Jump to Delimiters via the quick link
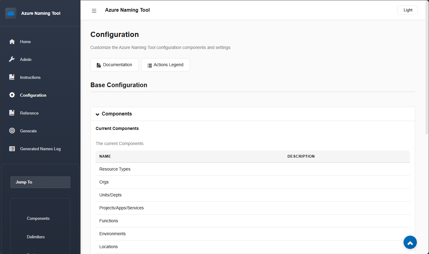The width and height of the screenshot is (429, 254). [35, 237]
